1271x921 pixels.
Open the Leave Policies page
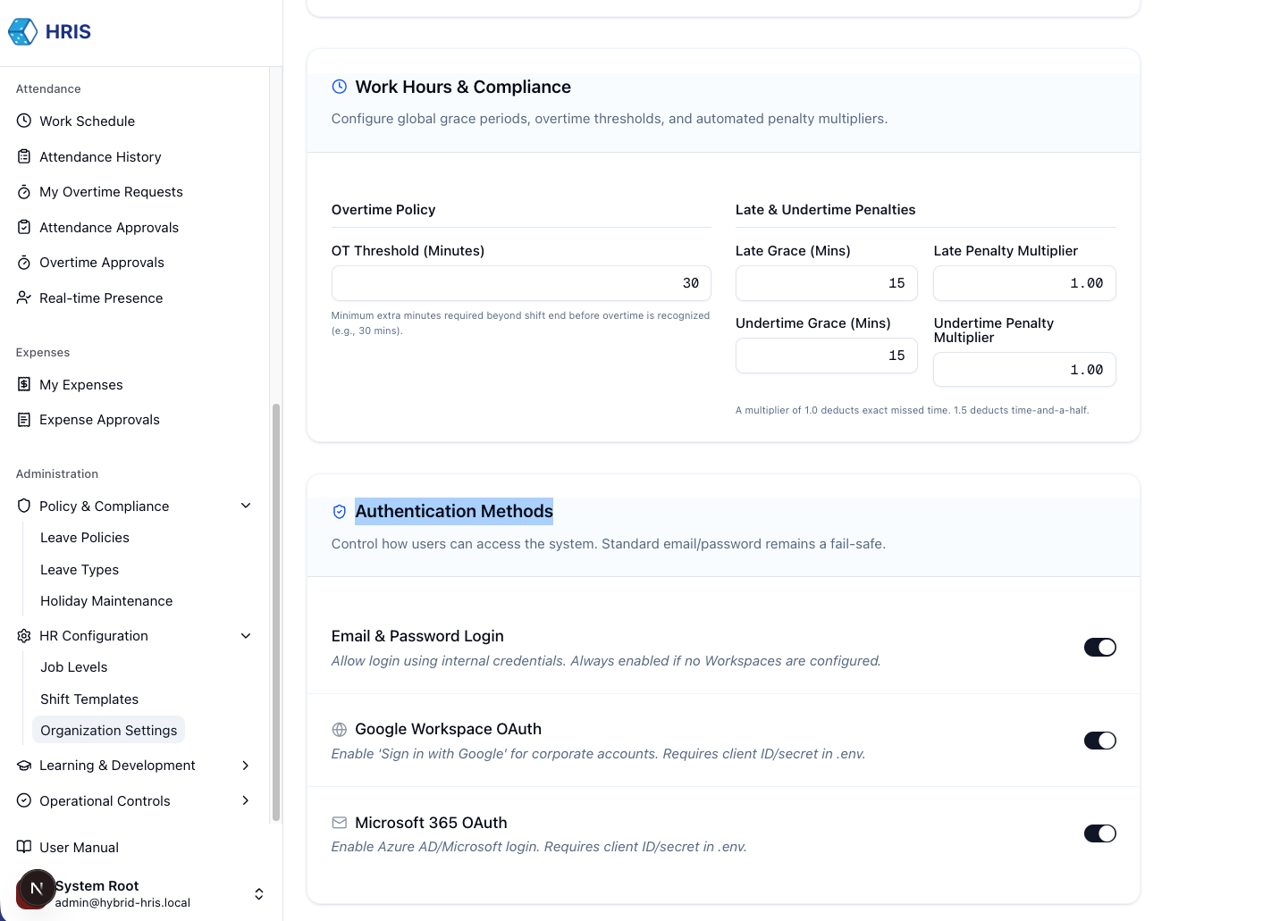[x=85, y=538]
